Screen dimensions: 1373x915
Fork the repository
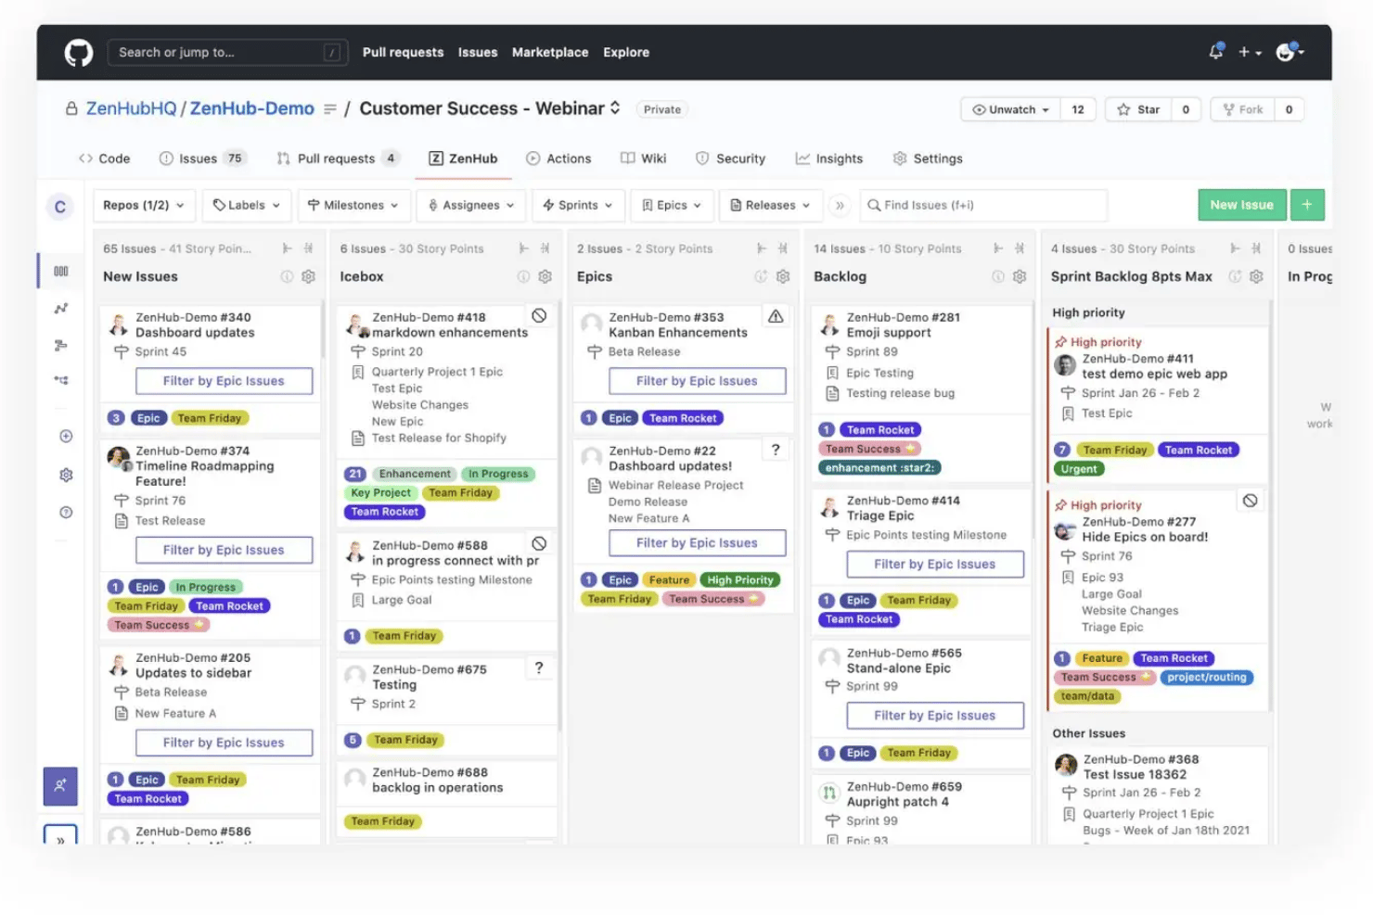click(1243, 109)
